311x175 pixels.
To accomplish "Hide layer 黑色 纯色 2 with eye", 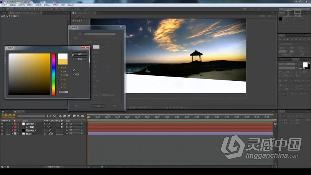I will [x=2, y=130].
